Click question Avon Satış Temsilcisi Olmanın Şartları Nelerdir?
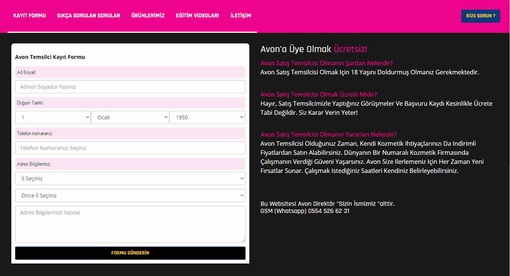The image size is (510, 276). pos(327,63)
